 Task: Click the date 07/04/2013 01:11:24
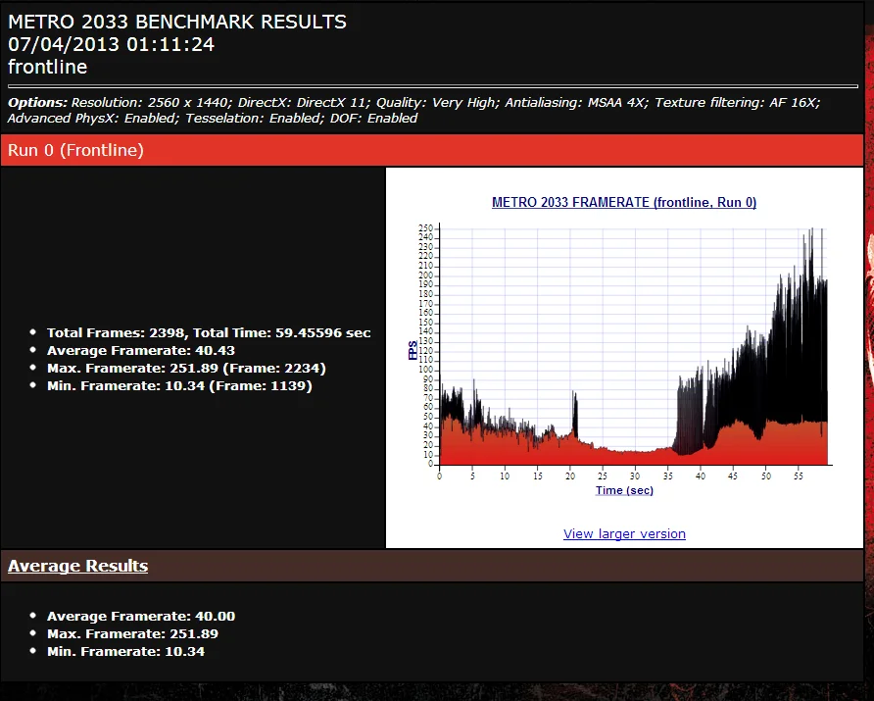coord(111,45)
